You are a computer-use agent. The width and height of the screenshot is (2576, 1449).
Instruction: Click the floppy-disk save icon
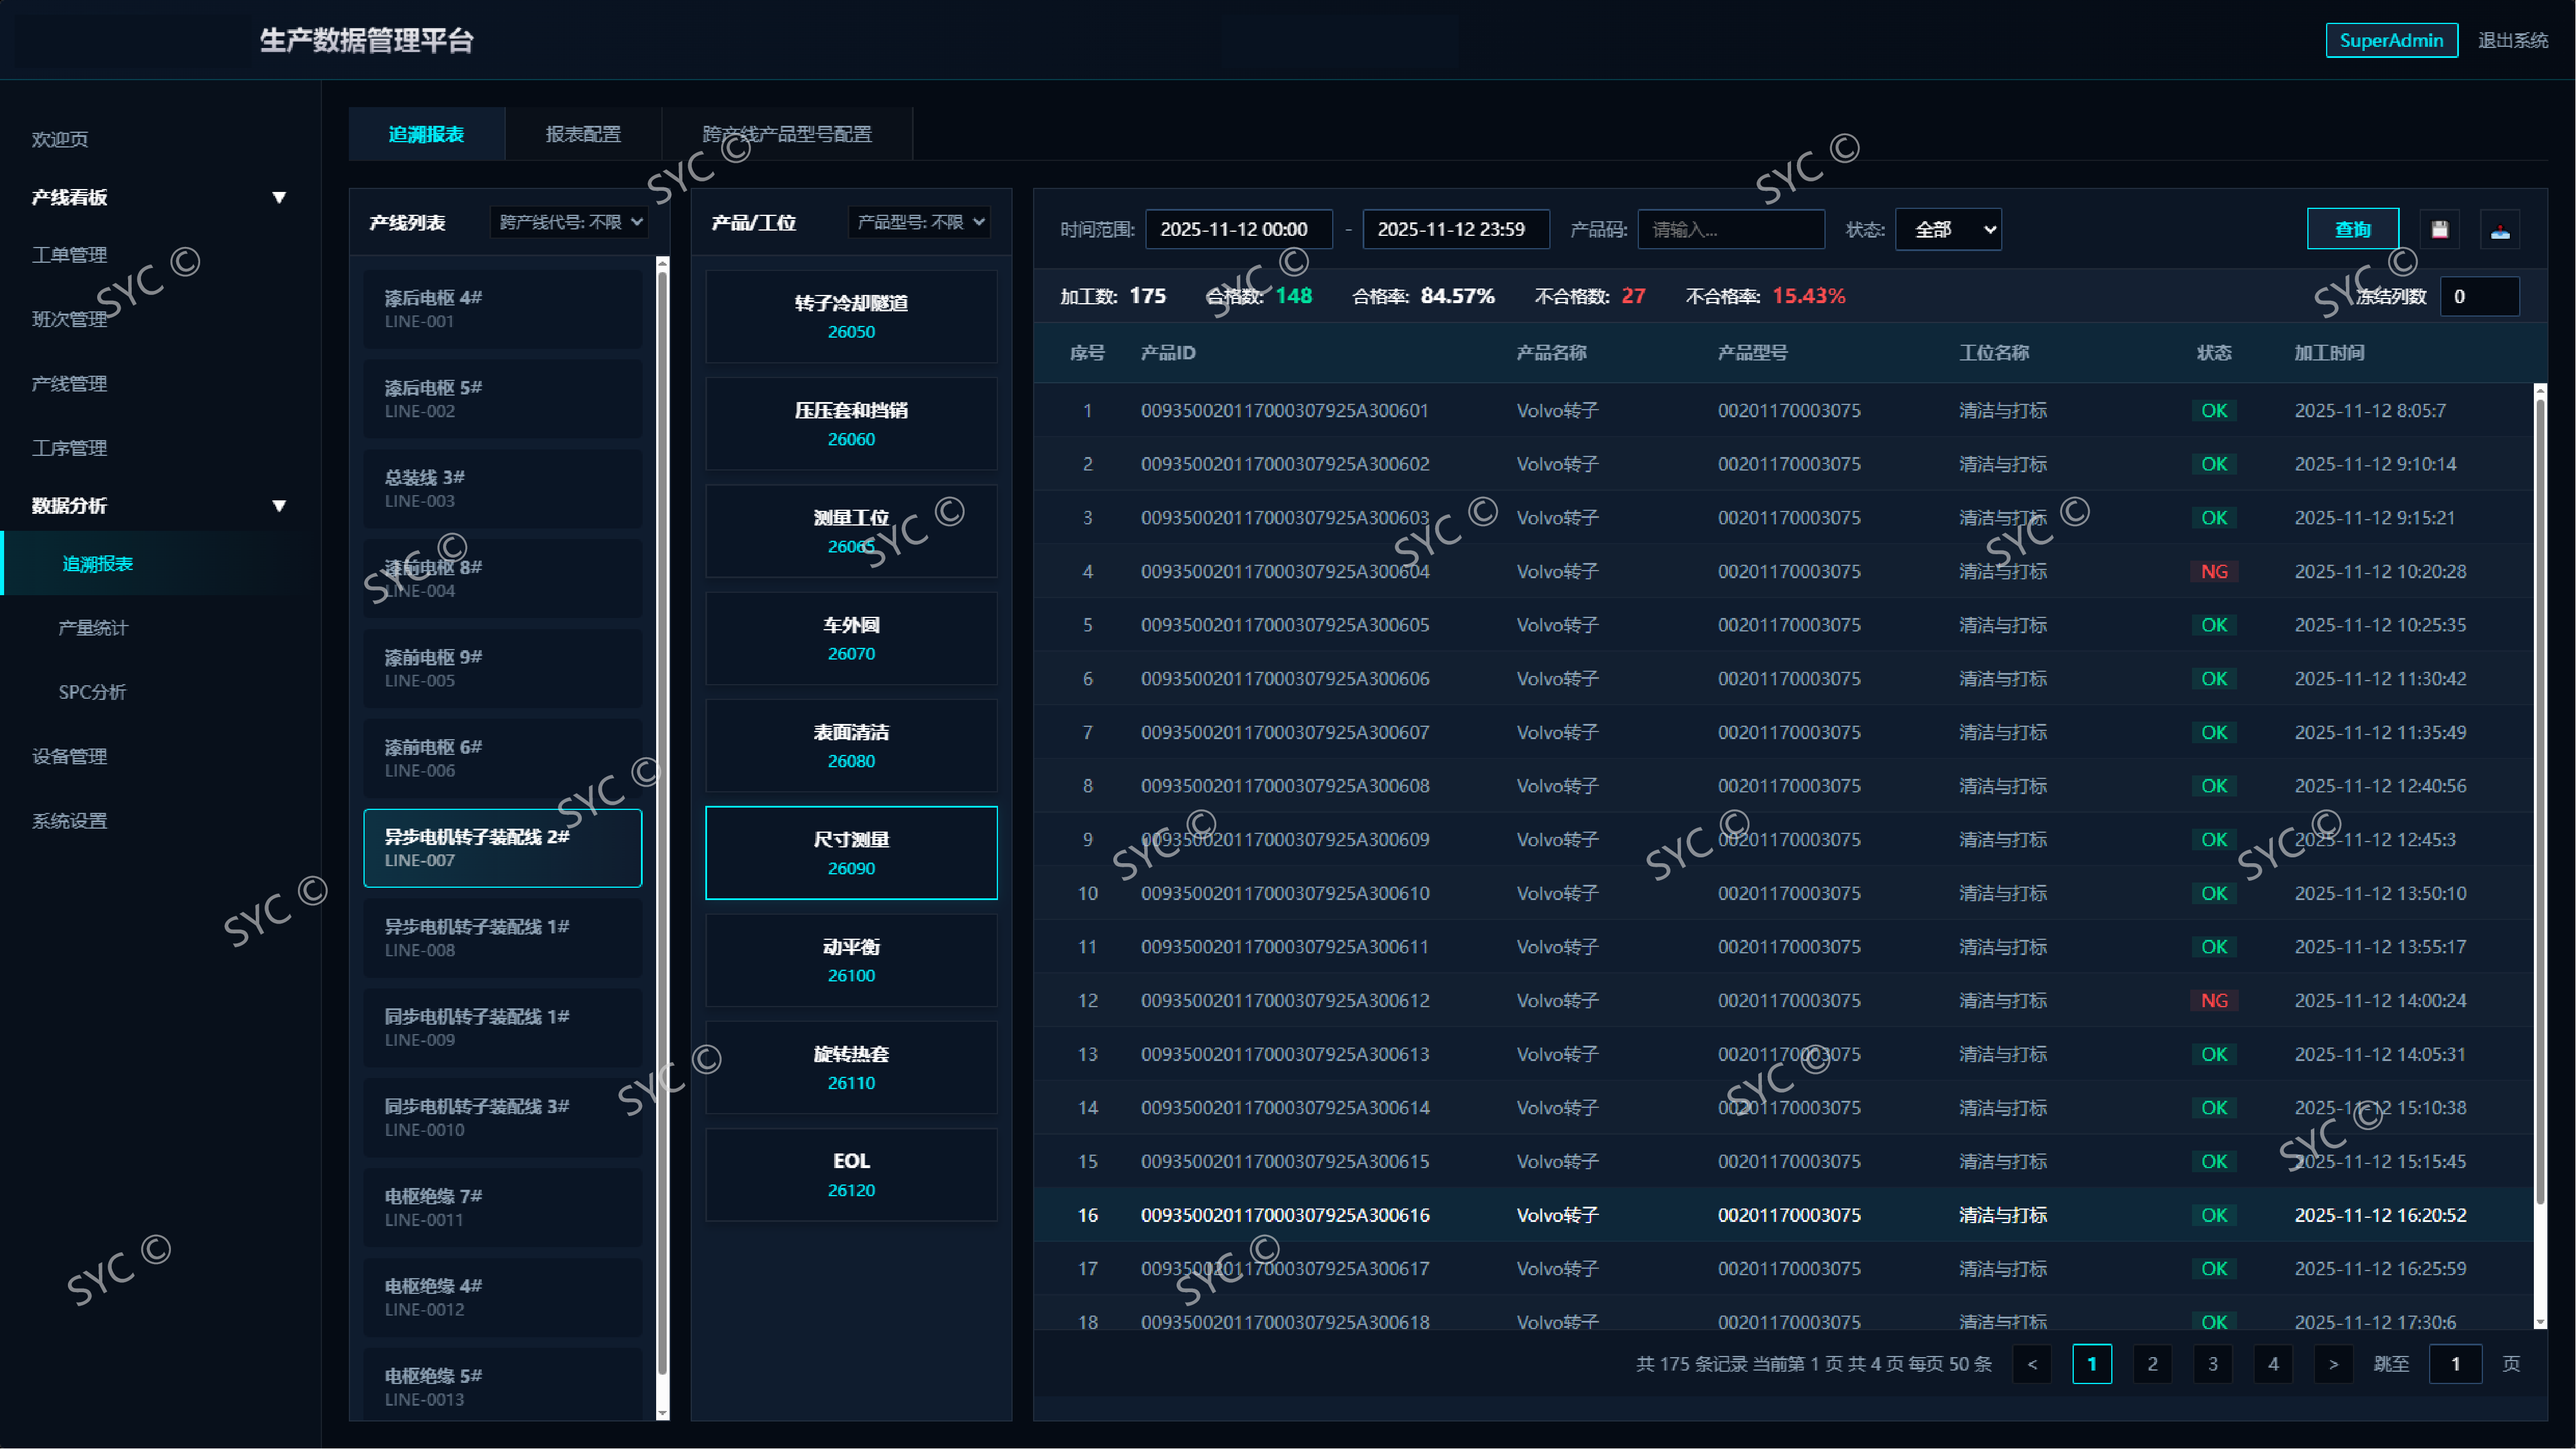pyautogui.click(x=2439, y=230)
